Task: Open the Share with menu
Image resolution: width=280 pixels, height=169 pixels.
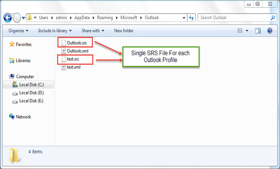Action: coord(93,31)
